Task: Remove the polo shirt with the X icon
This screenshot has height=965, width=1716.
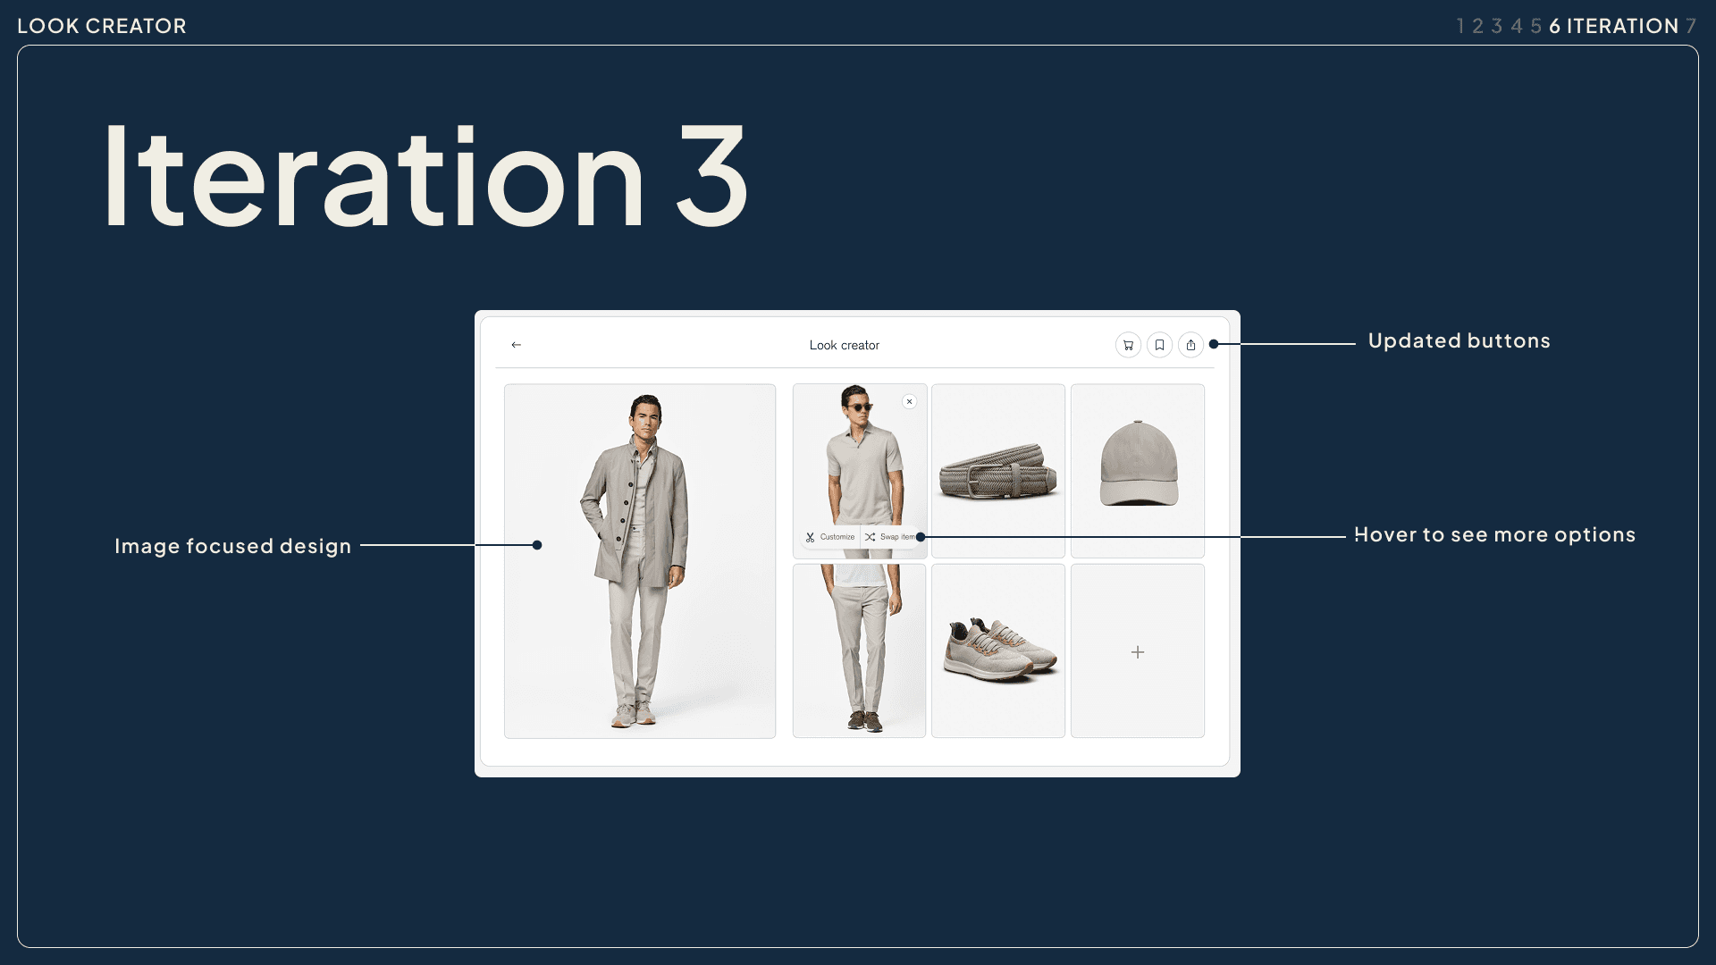Action: (909, 402)
